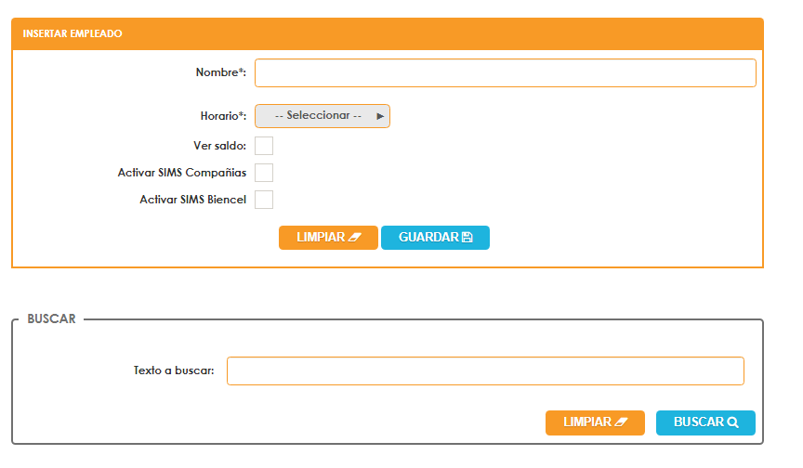Viewport: 803px width, 468px height.
Task: Click the INSERTAR EMPLEADO panel header
Action: click(x=73, y=33)
